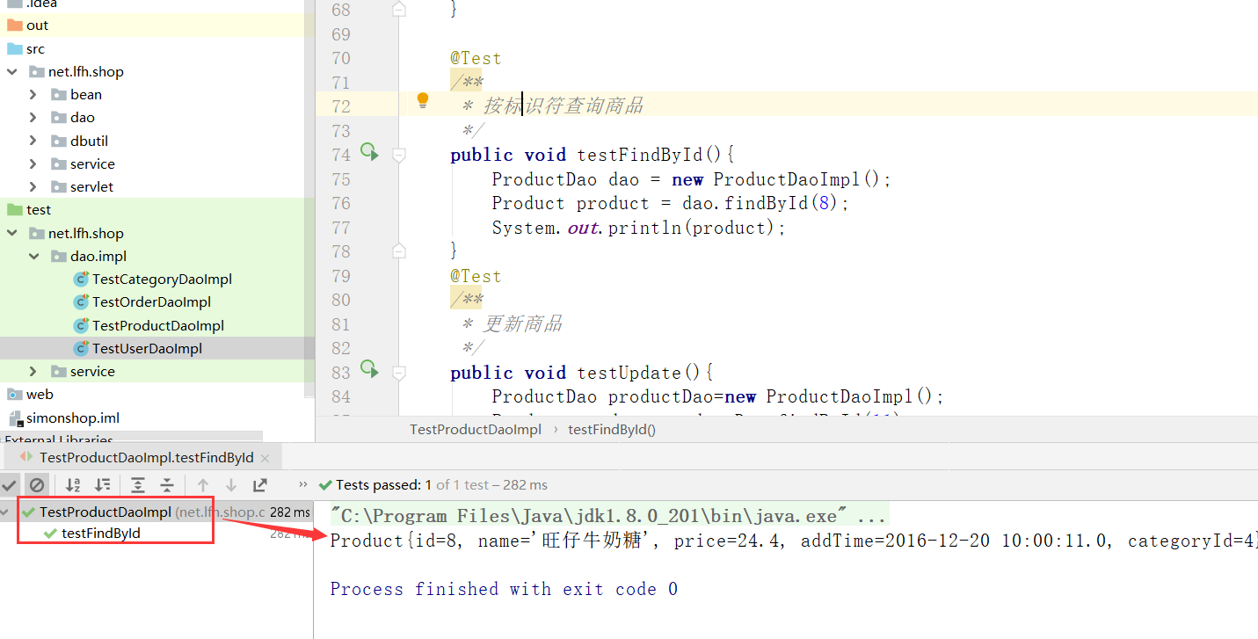Select the testFindById test result
The image size is (1258, 639).
click(x=101, y=533)
